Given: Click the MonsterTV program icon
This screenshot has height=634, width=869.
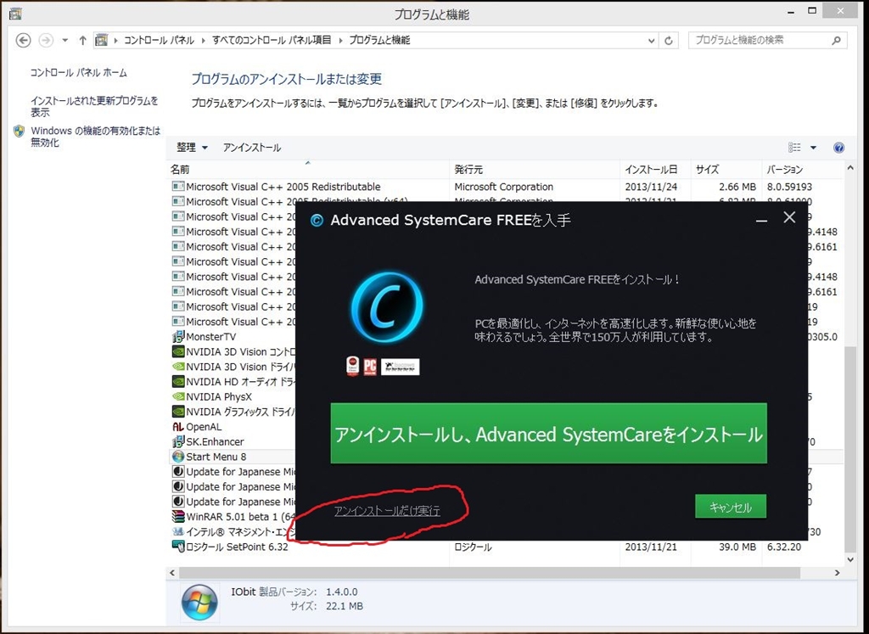Looking at the screenshot, I should click(178, 337).
